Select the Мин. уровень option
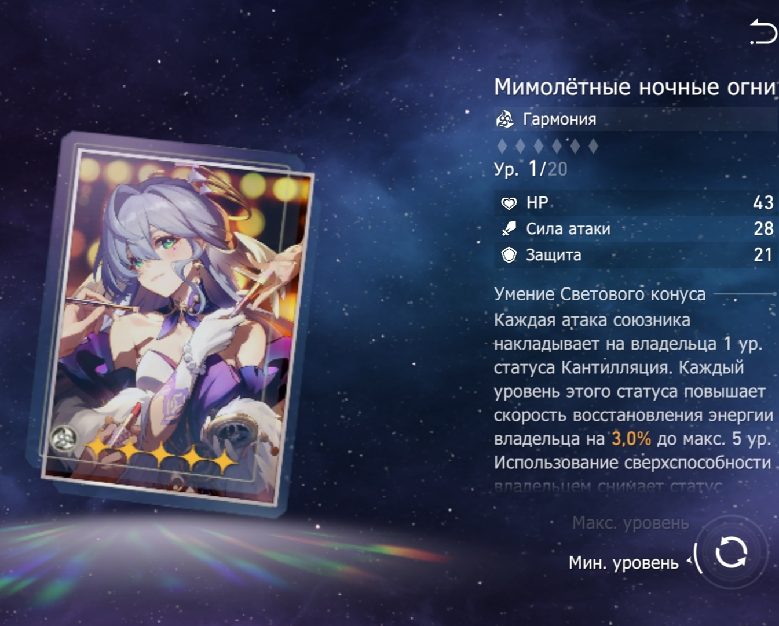This screenshot has height=626, width=779. (x=623, y=562)
